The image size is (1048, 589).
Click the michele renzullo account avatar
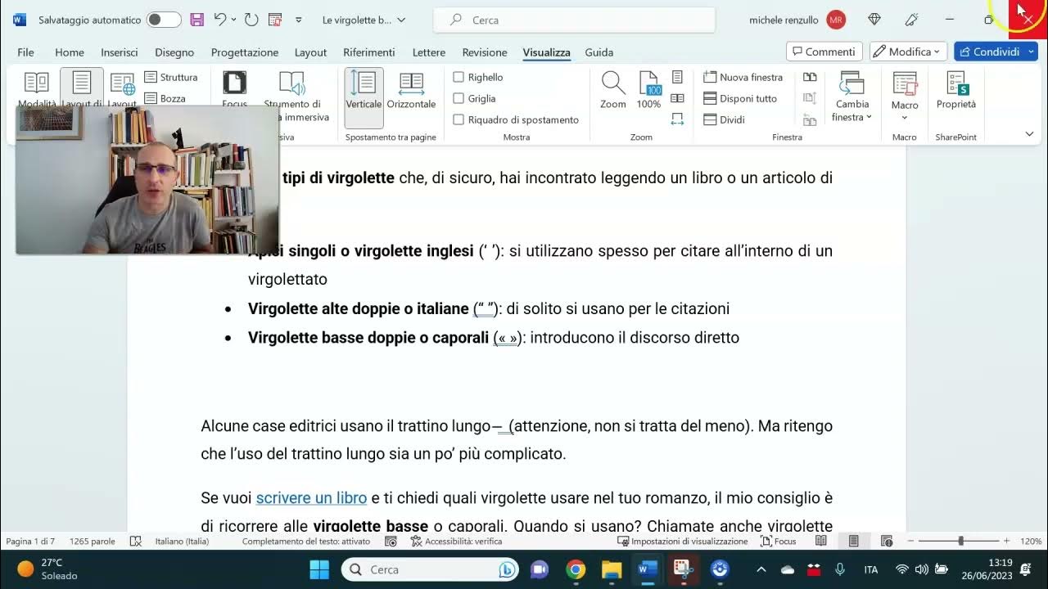pyautogui.click(x=836, y=20)
